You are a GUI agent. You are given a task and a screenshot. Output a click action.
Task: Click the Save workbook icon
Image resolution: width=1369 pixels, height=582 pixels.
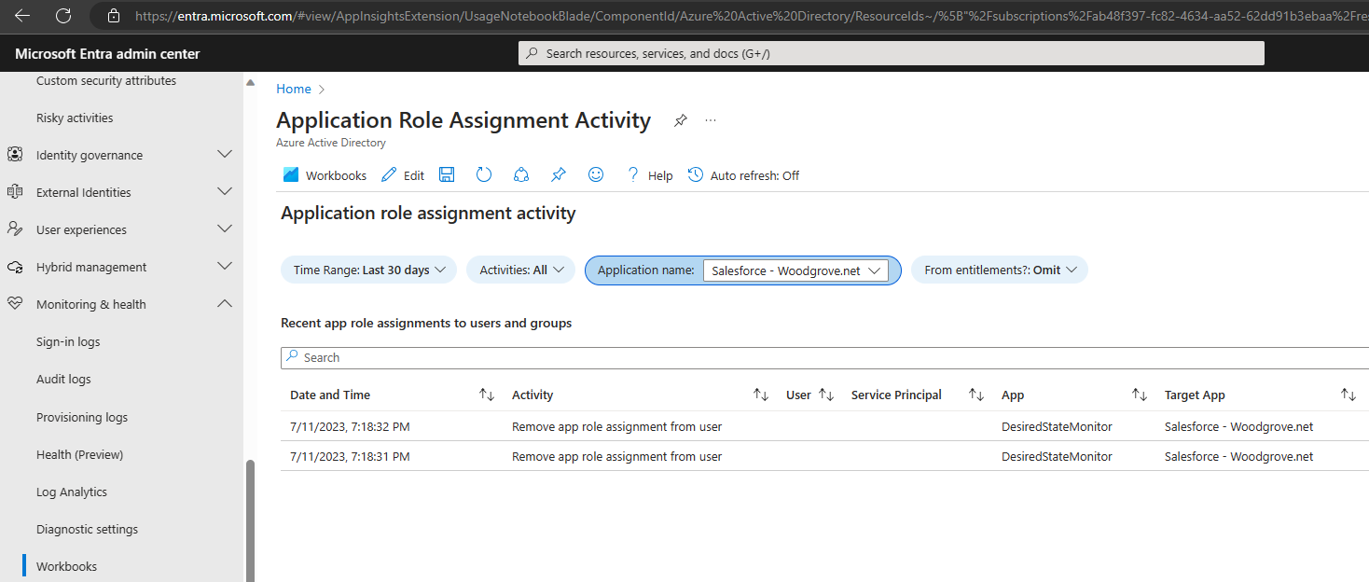pos(447,175)
